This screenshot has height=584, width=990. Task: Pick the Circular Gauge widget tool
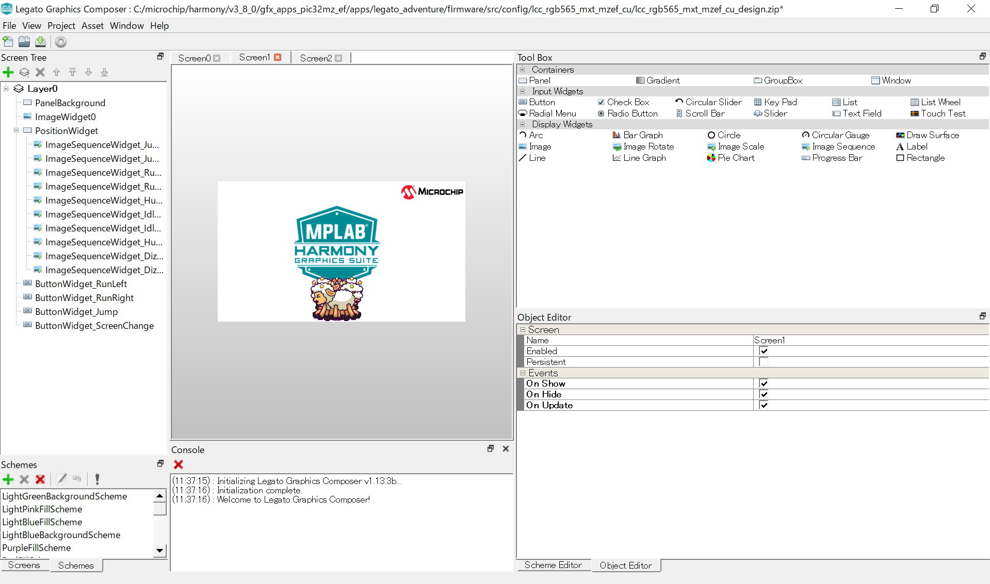tap(836, 135)
